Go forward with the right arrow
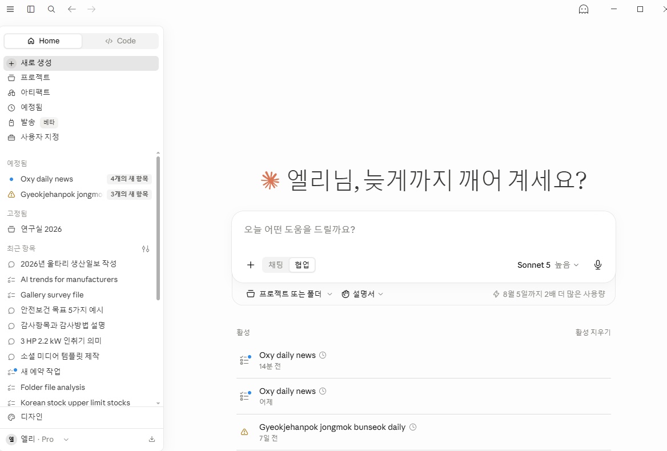 coord(91,9)
